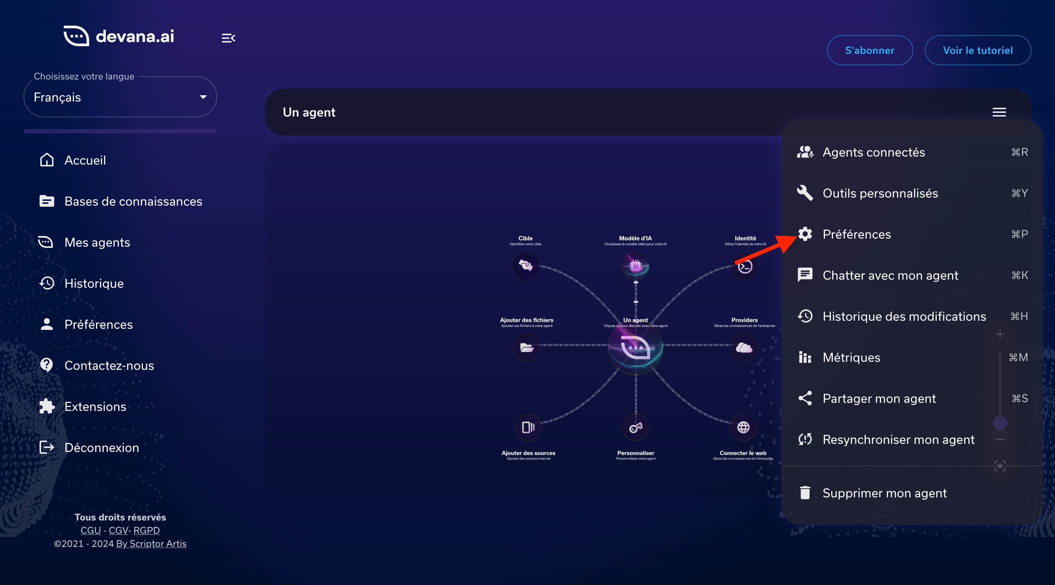The image size is (1055, 585).
Task: Open the Personnaliser key icon
Action: pos(636,428)
